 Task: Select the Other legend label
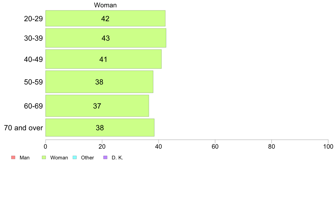(87, 158)
